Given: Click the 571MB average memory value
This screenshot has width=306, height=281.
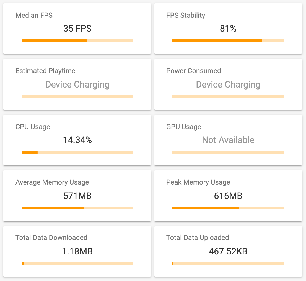Looking at the screenshot, I should (x=77, y=196).
